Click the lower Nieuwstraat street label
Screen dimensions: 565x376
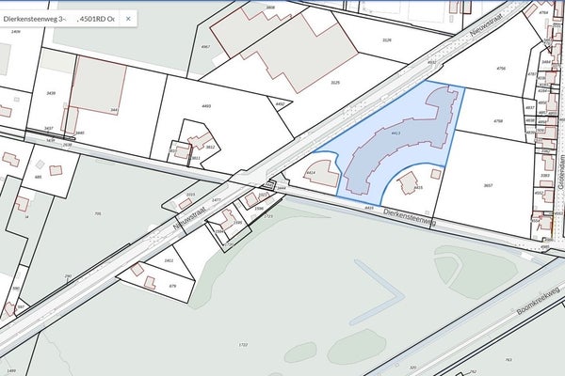[x=189, y=218]
